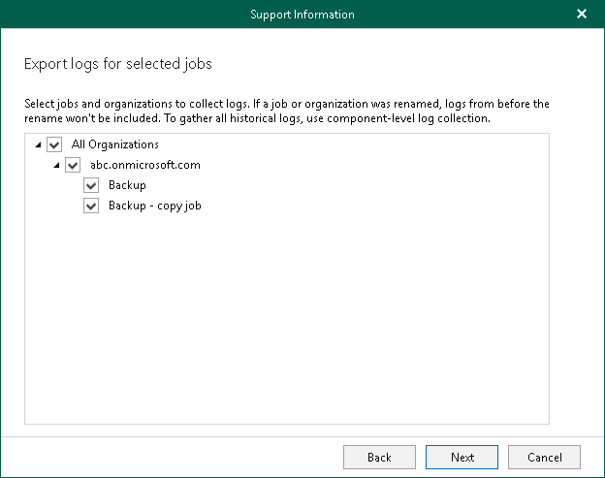Click the Support Information title bar text

click(302, 15)
